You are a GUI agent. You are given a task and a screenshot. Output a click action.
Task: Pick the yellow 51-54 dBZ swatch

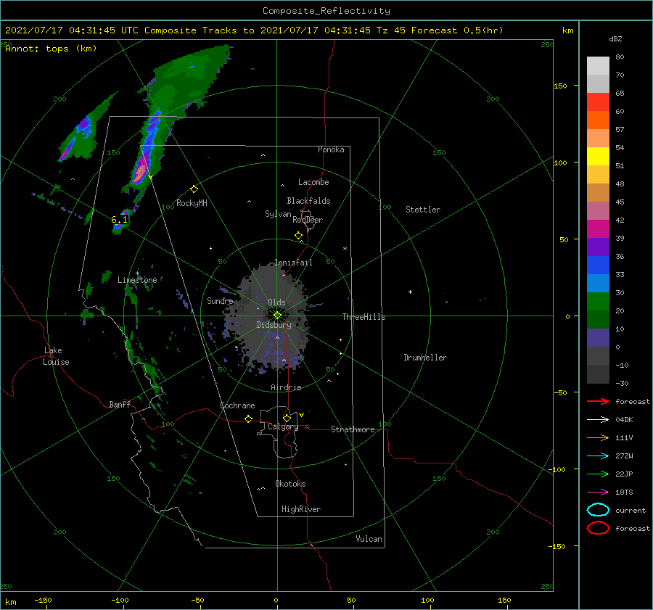click(598, 157)
